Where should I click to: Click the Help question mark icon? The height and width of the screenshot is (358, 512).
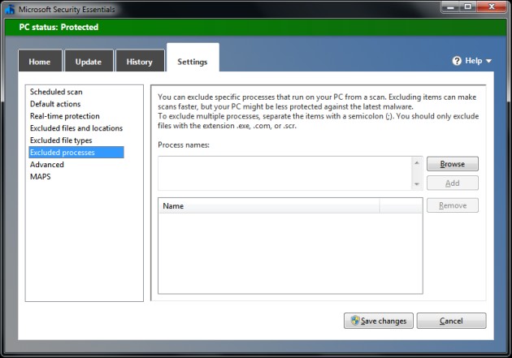coord(457,61)
